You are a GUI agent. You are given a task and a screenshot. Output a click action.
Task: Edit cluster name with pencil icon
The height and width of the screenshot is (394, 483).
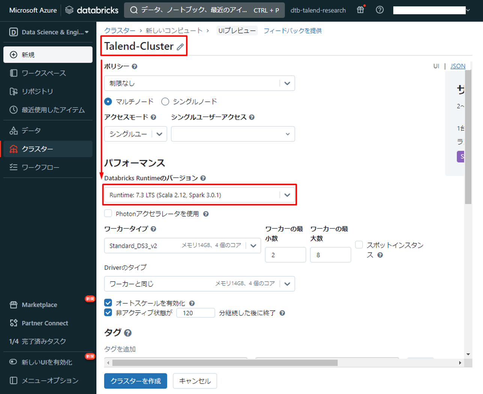[x=181, y=47]
